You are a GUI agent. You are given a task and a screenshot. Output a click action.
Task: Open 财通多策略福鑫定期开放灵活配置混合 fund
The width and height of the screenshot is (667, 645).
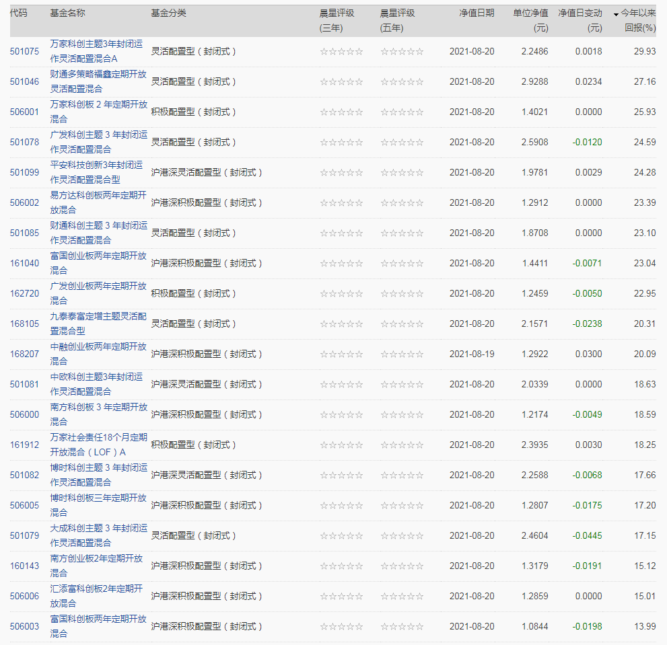click(98, 81)
